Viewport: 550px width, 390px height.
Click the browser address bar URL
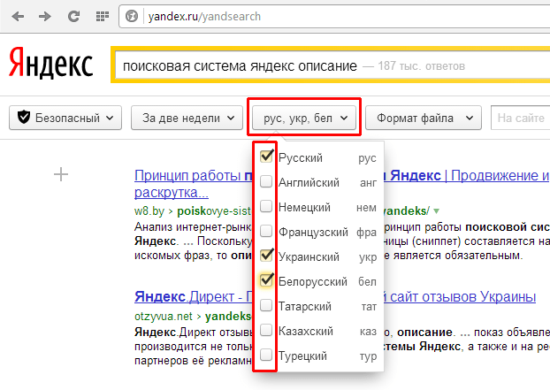coord(204,17)
